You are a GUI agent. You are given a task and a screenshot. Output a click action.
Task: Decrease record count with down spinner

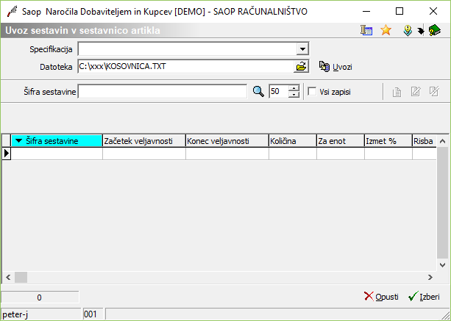tap(294, 95)
